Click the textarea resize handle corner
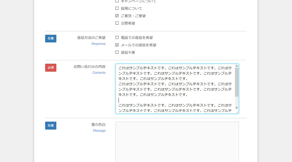292x162 pixels. (x=237, y=112)
